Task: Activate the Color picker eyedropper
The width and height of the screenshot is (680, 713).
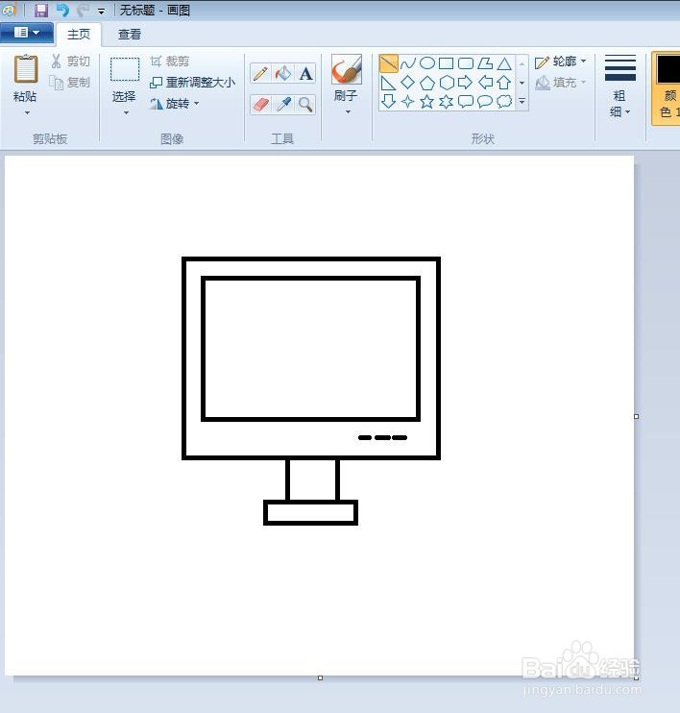Action: pyautogui.click(x=282, y=105)
